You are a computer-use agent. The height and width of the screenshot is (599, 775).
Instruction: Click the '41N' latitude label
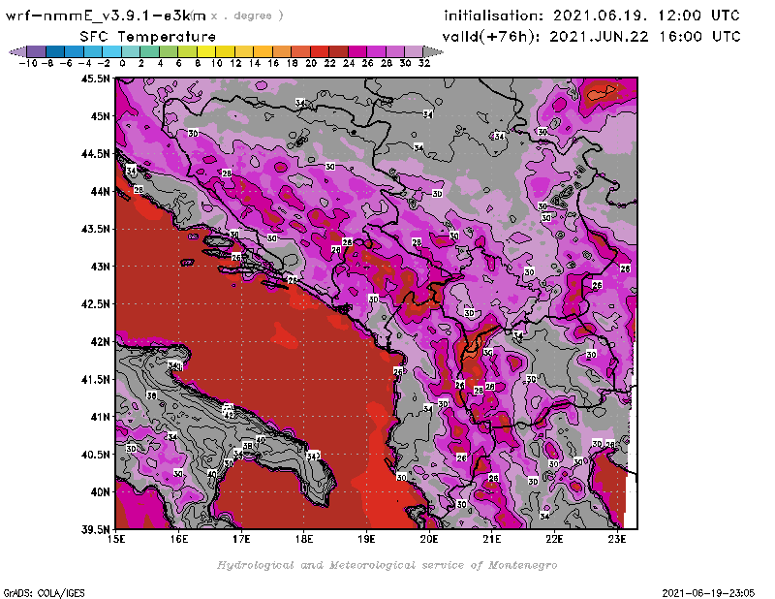coord(101,417)
